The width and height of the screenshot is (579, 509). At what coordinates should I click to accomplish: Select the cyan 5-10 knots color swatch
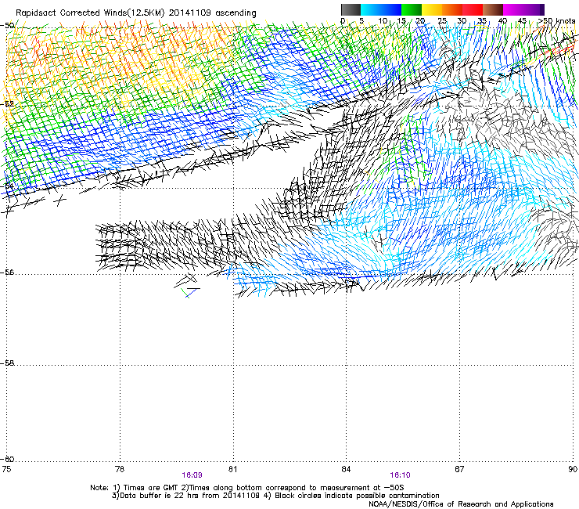371,10
